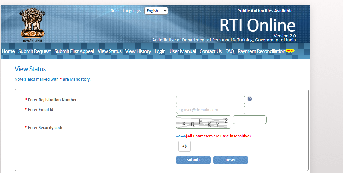Click the 'All Characters are Case insensitive' note

point(218,136)
